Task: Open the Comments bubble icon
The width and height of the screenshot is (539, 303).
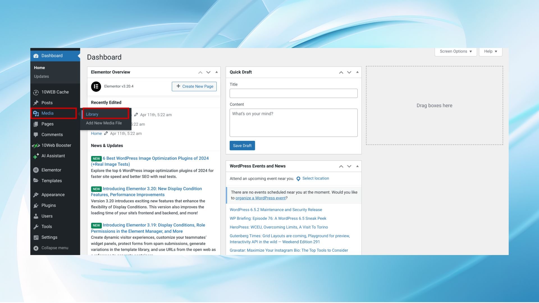Action: click(36, 135)
